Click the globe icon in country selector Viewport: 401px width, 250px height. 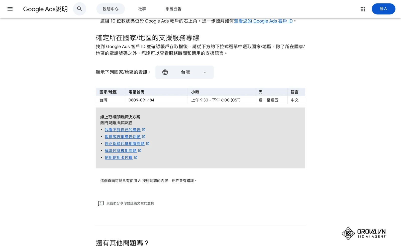click(165, 72)
